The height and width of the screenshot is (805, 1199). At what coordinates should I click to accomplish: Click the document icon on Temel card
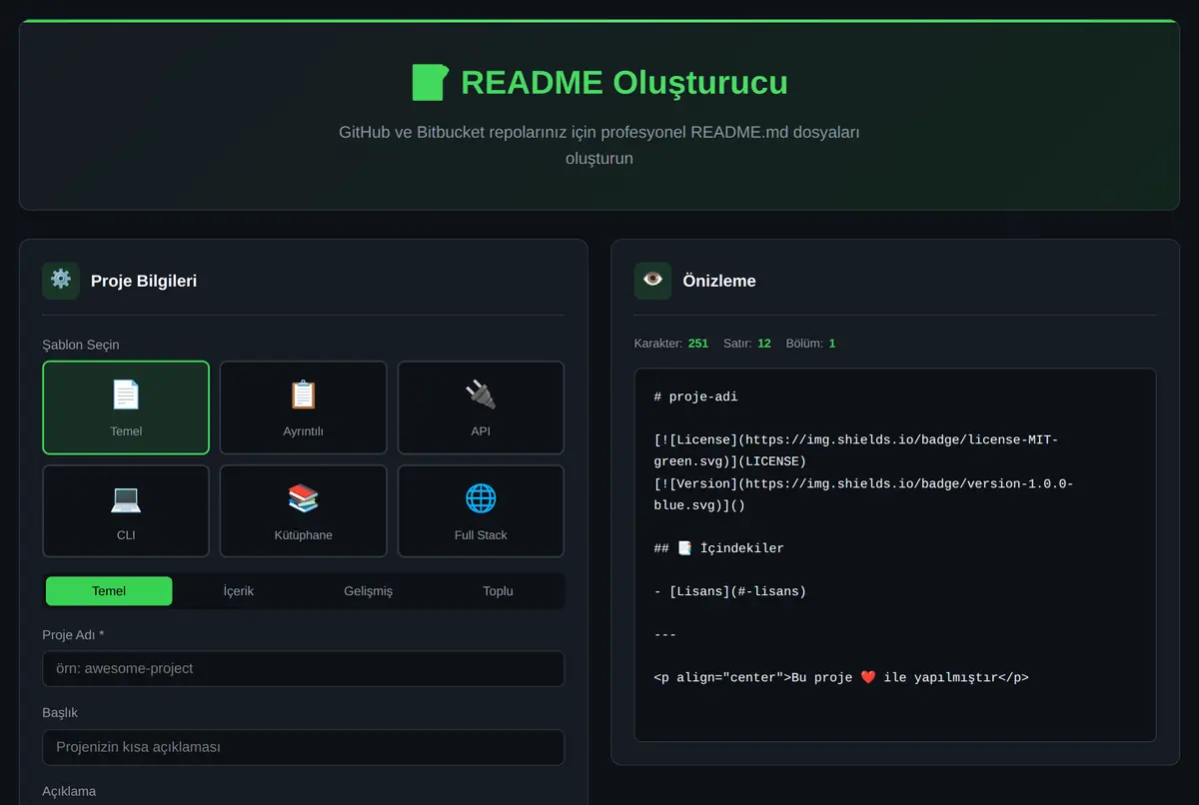point(126,395)
